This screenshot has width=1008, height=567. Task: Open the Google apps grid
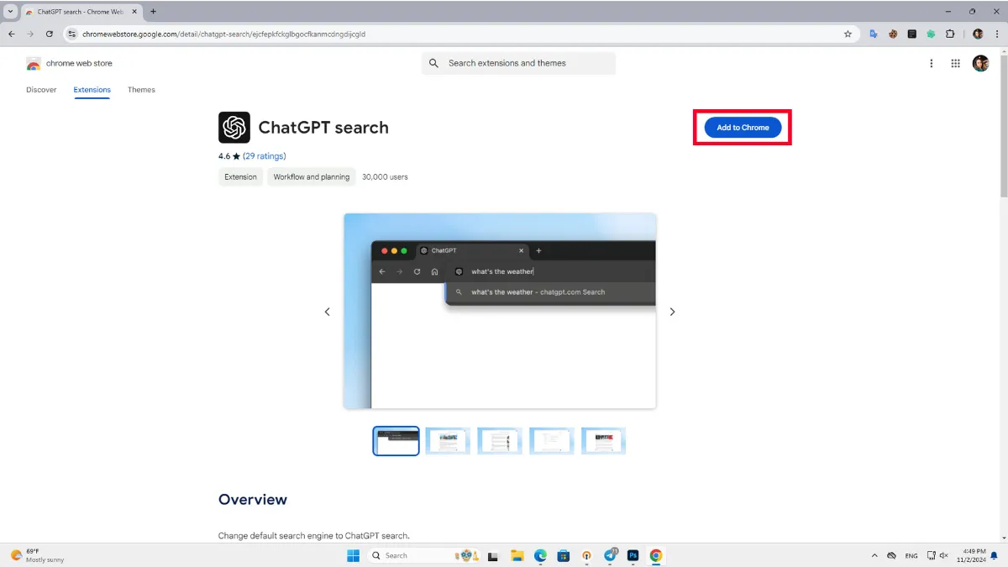(x=955, y=64)
